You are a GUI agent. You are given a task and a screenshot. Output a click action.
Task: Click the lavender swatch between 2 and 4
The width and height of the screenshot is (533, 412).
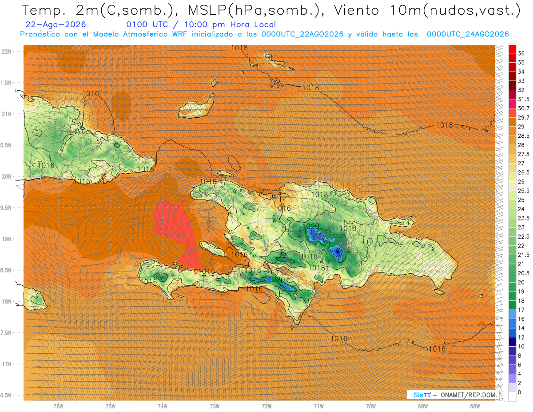(512, 378)
